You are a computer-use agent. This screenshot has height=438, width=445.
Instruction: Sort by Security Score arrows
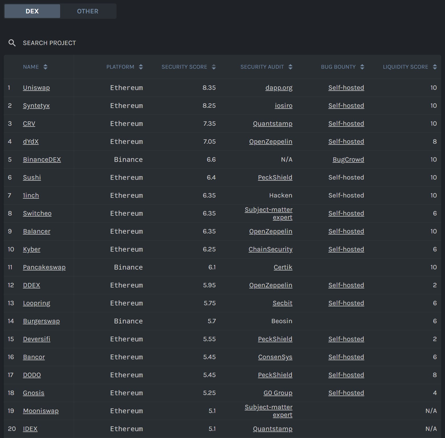click(x=214, y=67)
